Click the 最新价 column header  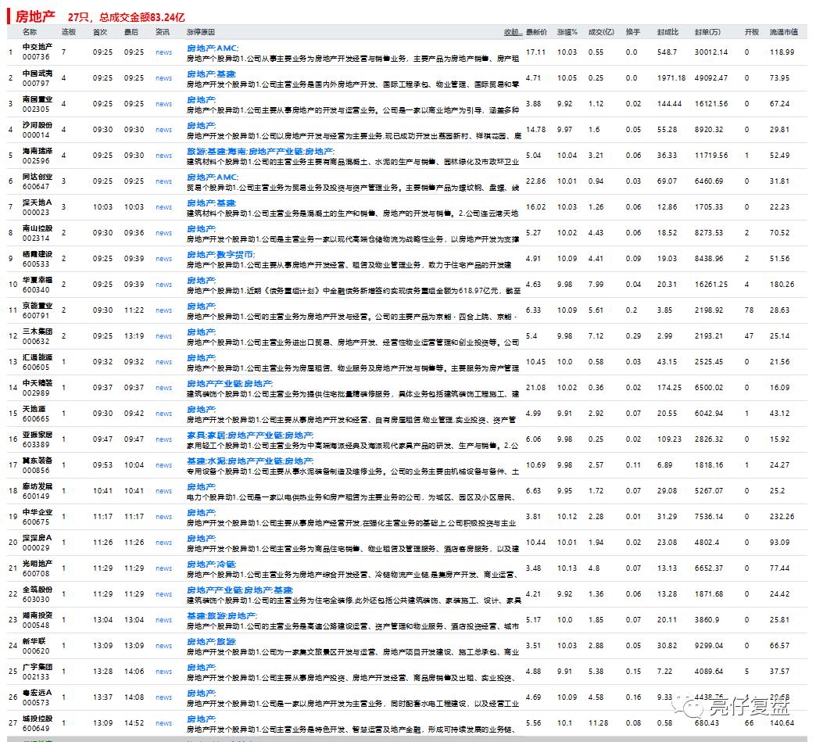[x=536, y=32]
